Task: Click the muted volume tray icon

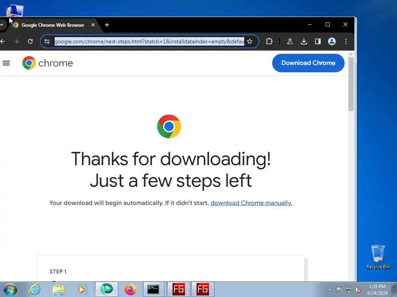Action: tap(358, 290)
